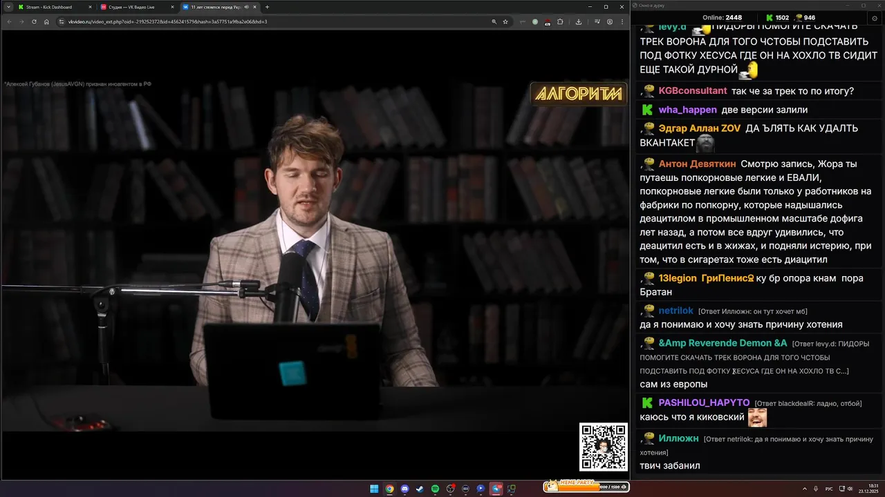Open the browser downloads panel
This screenshot has height=497, width=885.
coord(579,21)
